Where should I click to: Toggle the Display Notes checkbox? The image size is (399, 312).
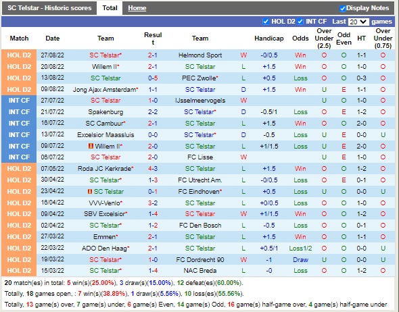point(342,8)
